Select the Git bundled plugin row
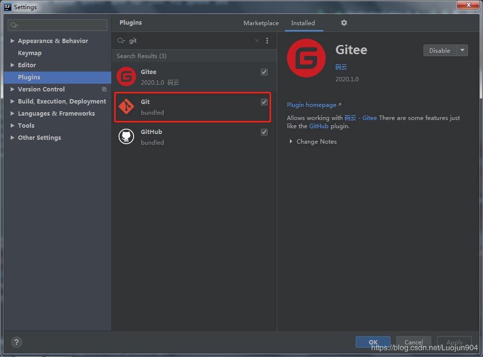Screen dimensions: 483x357 click(193, 107)
